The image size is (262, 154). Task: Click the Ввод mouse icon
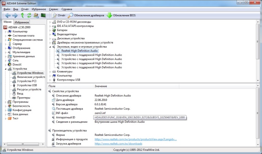point(14,94)
